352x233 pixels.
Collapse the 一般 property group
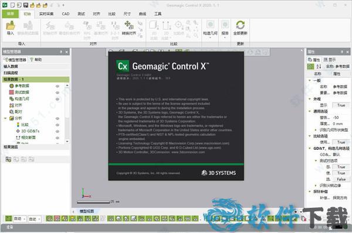[310, 80]
